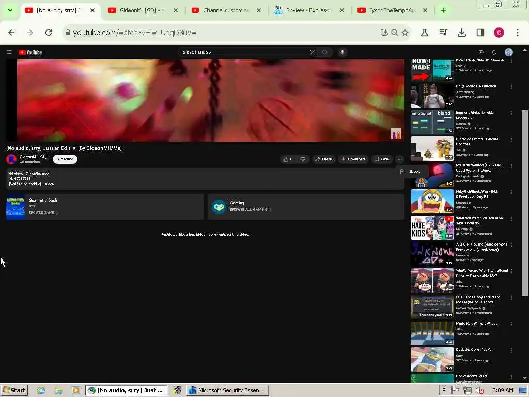Toggle the Chrome side panel
This screenshot has width=529, height=397.
click(x=480, y=33)
